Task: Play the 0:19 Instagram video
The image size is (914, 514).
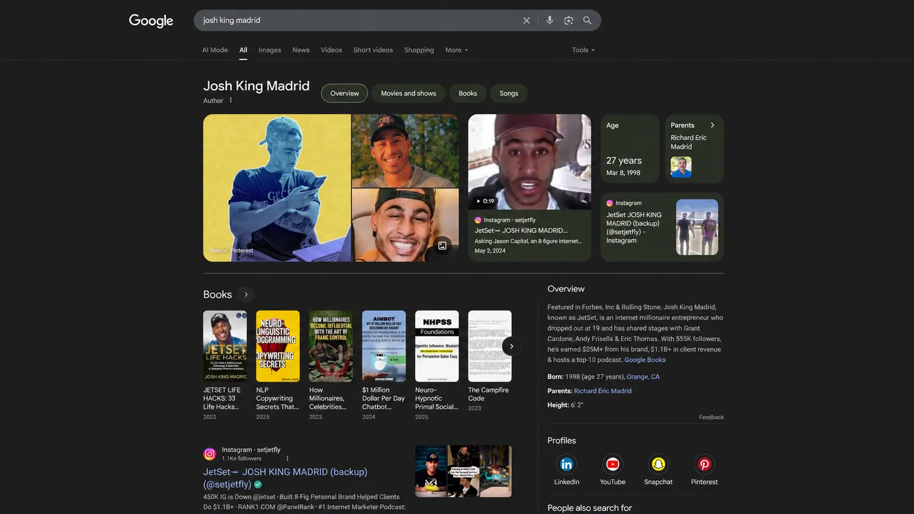Action: click(x=530, y=162)
